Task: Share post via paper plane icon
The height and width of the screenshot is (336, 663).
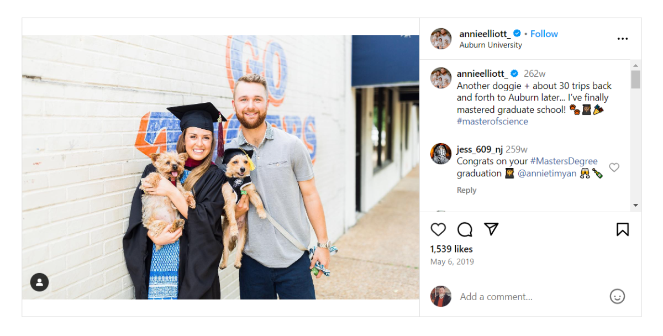Action: 491,229
